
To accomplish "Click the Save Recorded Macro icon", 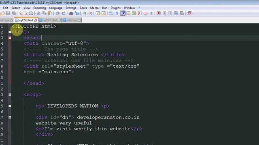I will [182, 13].
